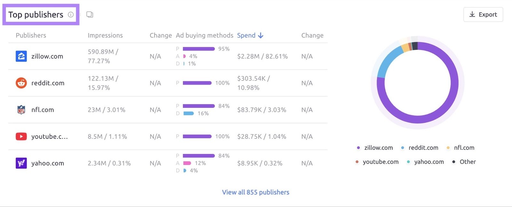Click the youtube.com play button favicon

tap(21, 136)
